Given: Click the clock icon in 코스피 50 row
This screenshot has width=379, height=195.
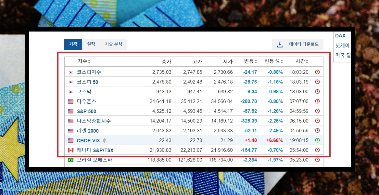Looking at the screenshot, I should coord(317,82).
